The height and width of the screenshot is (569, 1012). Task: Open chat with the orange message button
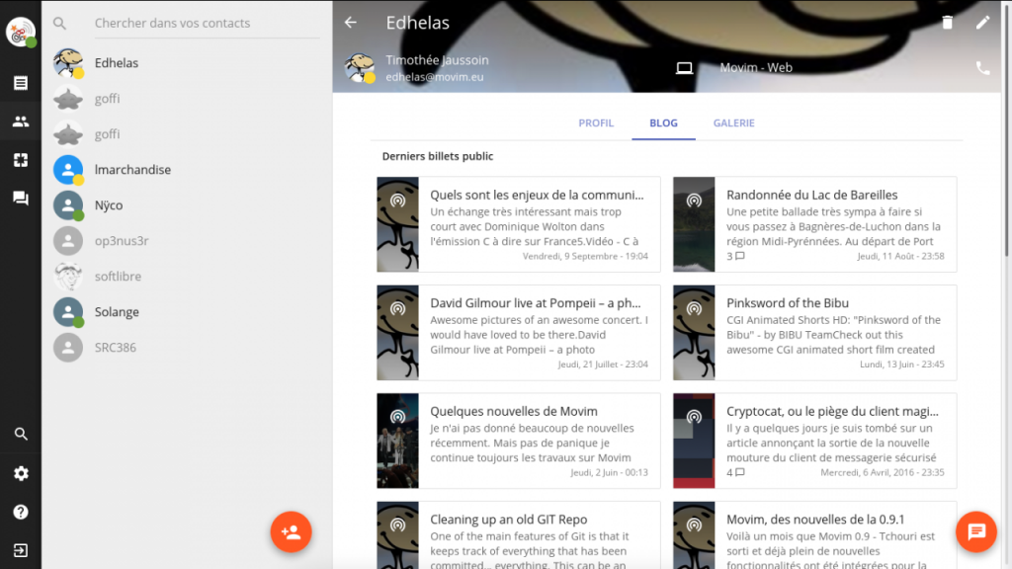pos(976,532)
